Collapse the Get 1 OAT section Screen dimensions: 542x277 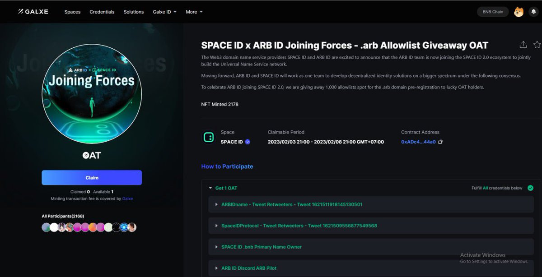click(210, 188)
